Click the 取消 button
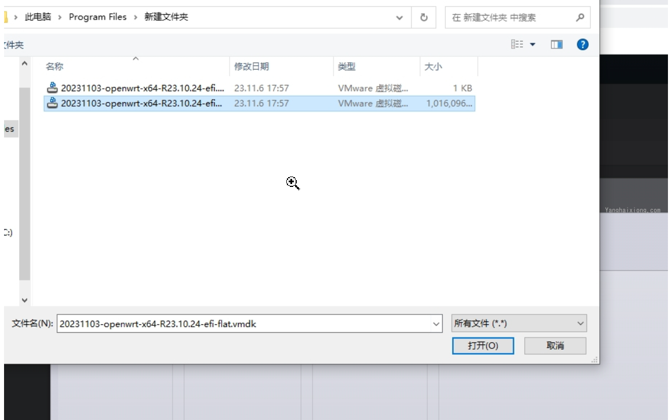The image size is (672, 420). pyautogui.click(x=555, y=346)
